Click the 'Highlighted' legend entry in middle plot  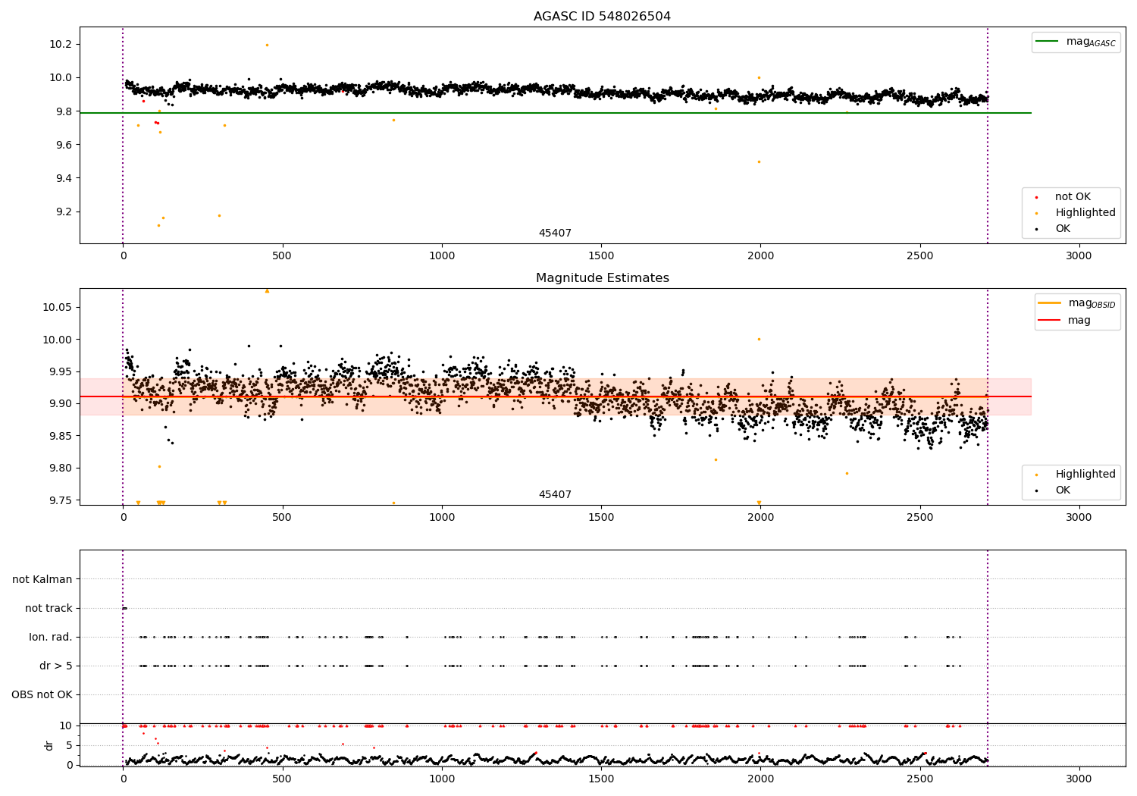tap(1076, 474)
